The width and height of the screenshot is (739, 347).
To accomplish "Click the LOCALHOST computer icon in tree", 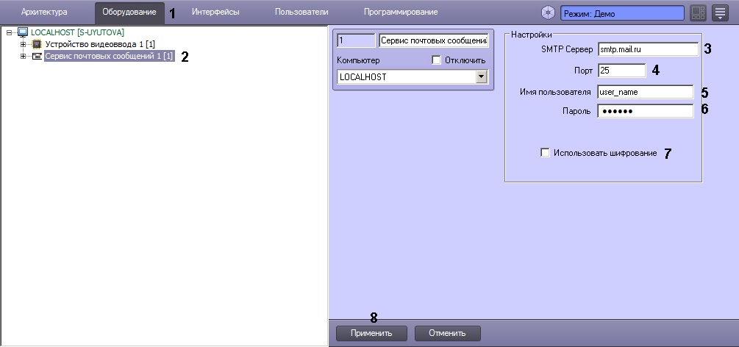I will (22, 32).
